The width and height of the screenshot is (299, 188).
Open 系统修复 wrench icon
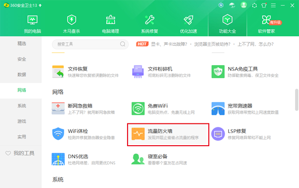[x=149, y=20]
